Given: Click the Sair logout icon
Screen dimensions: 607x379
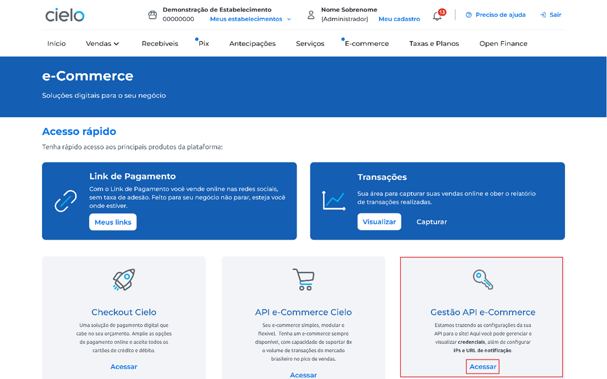Looking at the screenshot, I should [x=543, y=15].
